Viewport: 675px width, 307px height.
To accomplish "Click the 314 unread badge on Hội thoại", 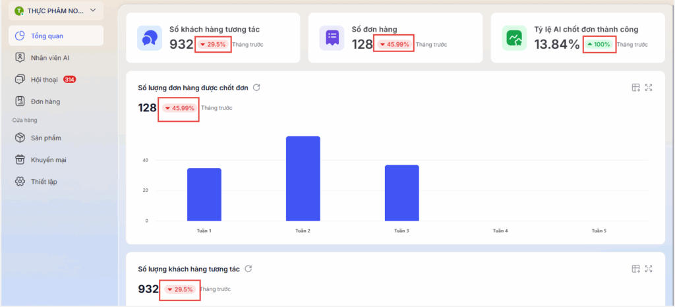I will click(x=69, y=80).
